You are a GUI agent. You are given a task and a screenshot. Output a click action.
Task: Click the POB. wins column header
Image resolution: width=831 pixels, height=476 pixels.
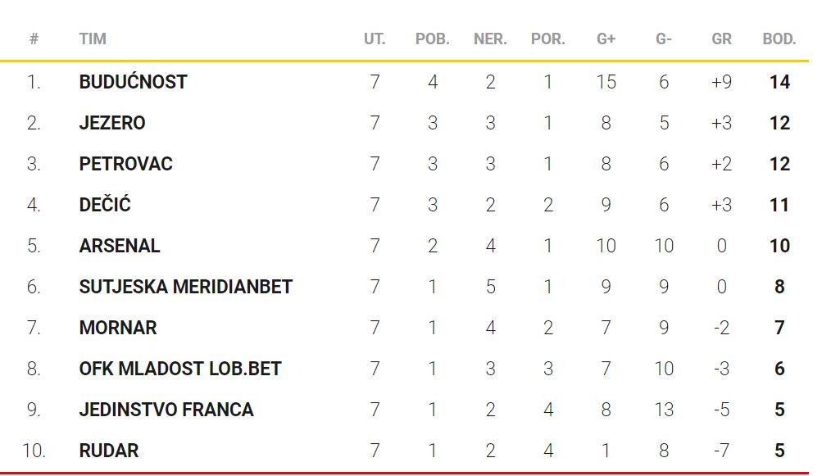433,39
